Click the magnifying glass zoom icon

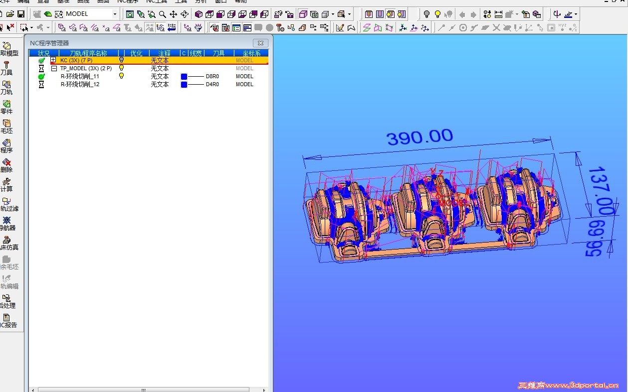(x=163, y=14)
